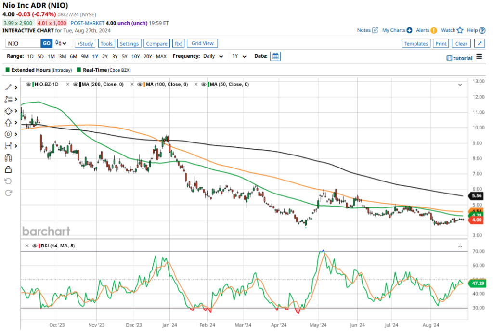Viewport: 493px width, 336px height.
Task: Click the Alerts exclamation icon
Action: coord(433,30)
